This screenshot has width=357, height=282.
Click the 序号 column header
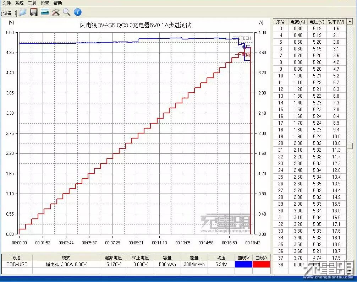pos(280,22)
